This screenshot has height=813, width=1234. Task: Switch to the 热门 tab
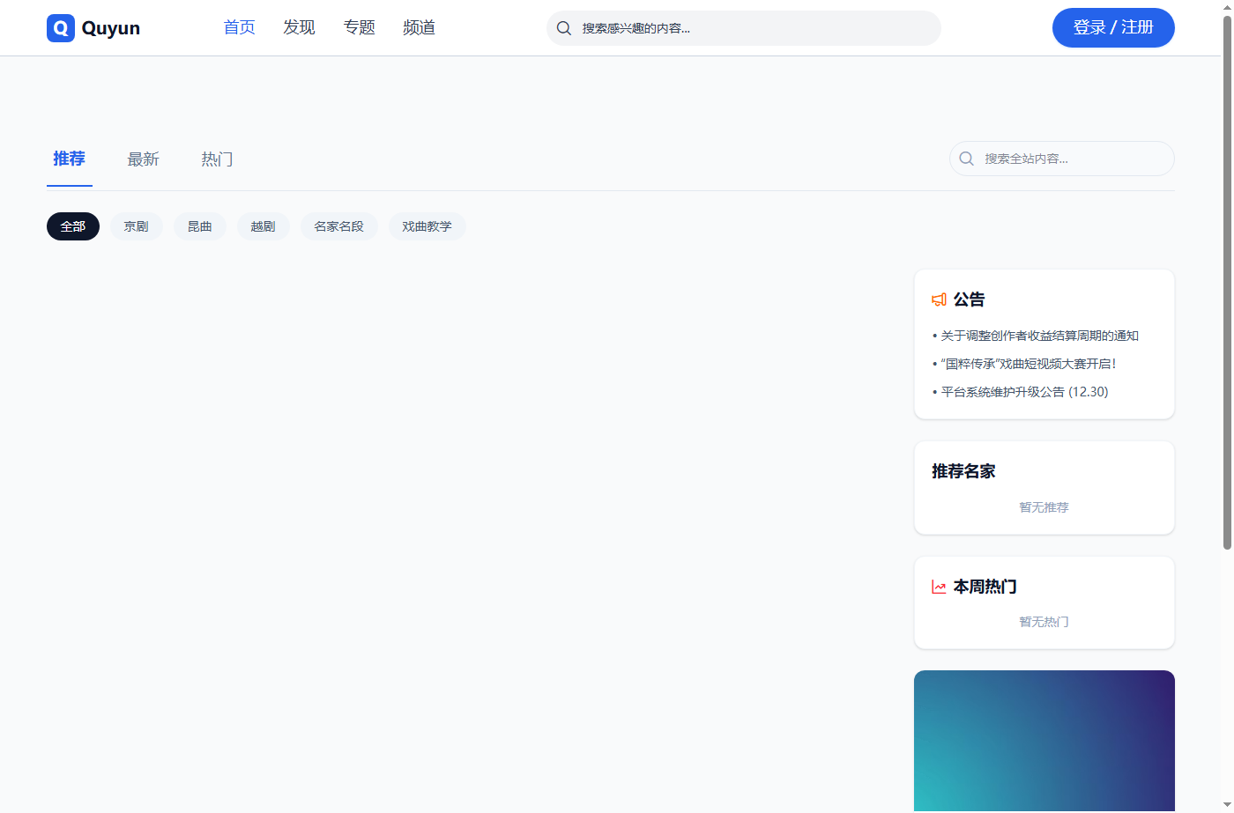pyautogui.click(x=217, y=159)
